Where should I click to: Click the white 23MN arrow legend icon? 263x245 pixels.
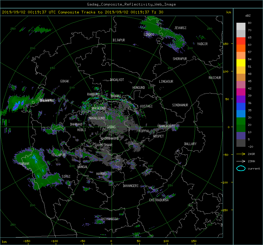pyautogui.click(x=241, y=161)
